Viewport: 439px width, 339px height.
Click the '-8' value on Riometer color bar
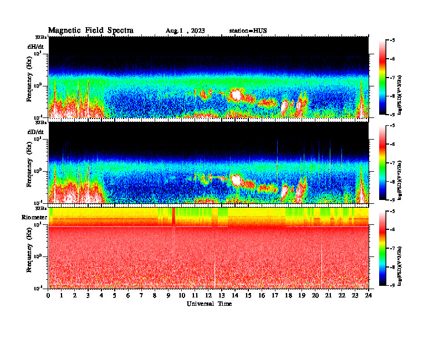click(x=392, y=267)
